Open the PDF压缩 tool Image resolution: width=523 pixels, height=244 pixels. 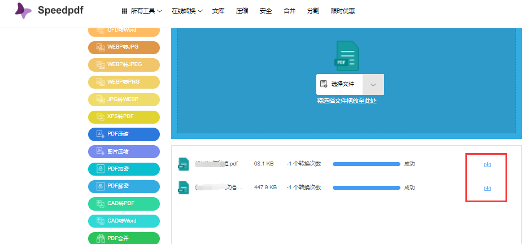pos(124,134)
